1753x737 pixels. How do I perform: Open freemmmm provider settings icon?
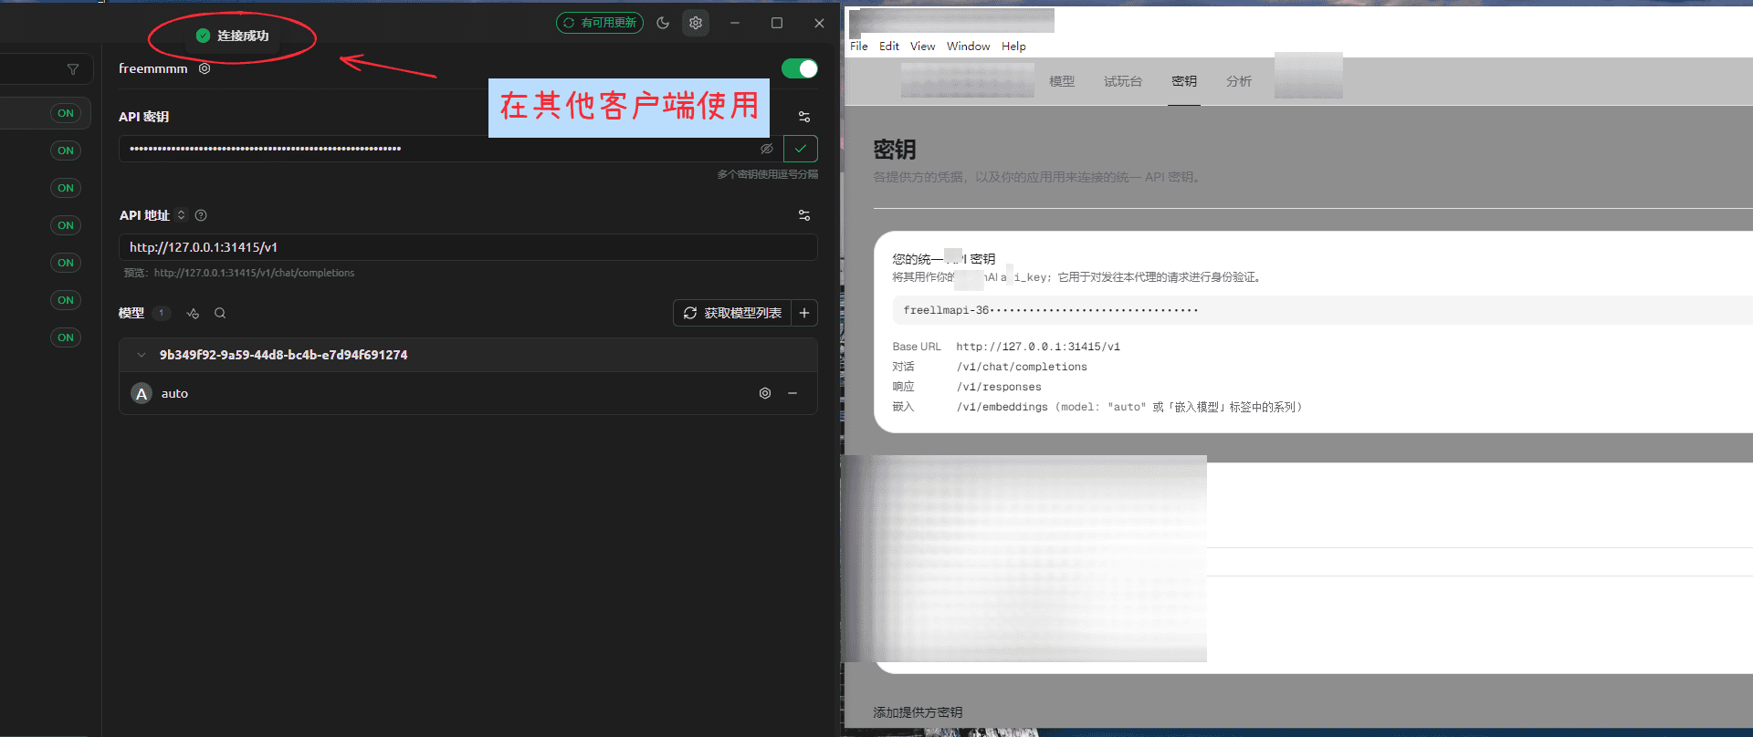[205, 68]
